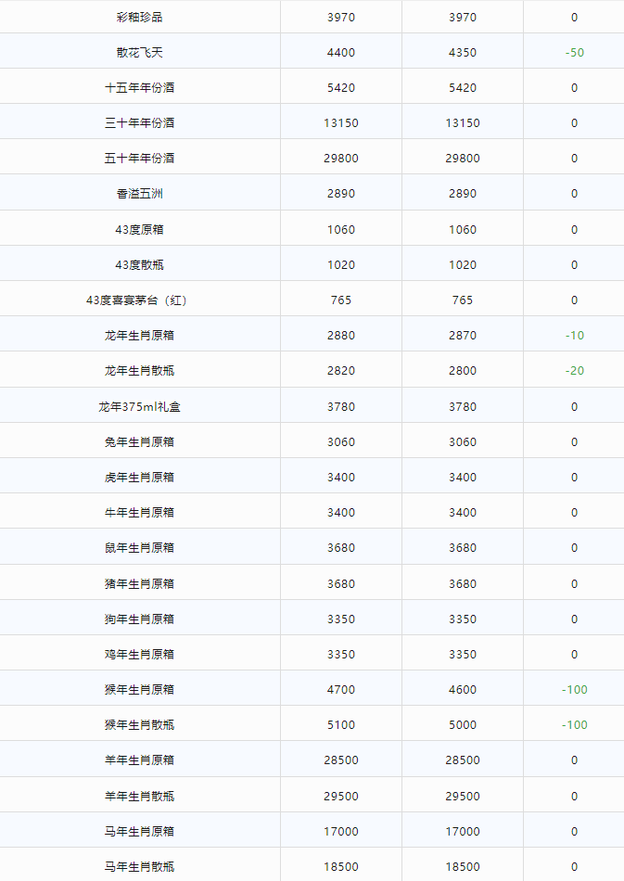Screen dimensions: 624x881
Task: Select the 五十年年份酒 row label
Action: pyautogui.click(x=139, y=159)
